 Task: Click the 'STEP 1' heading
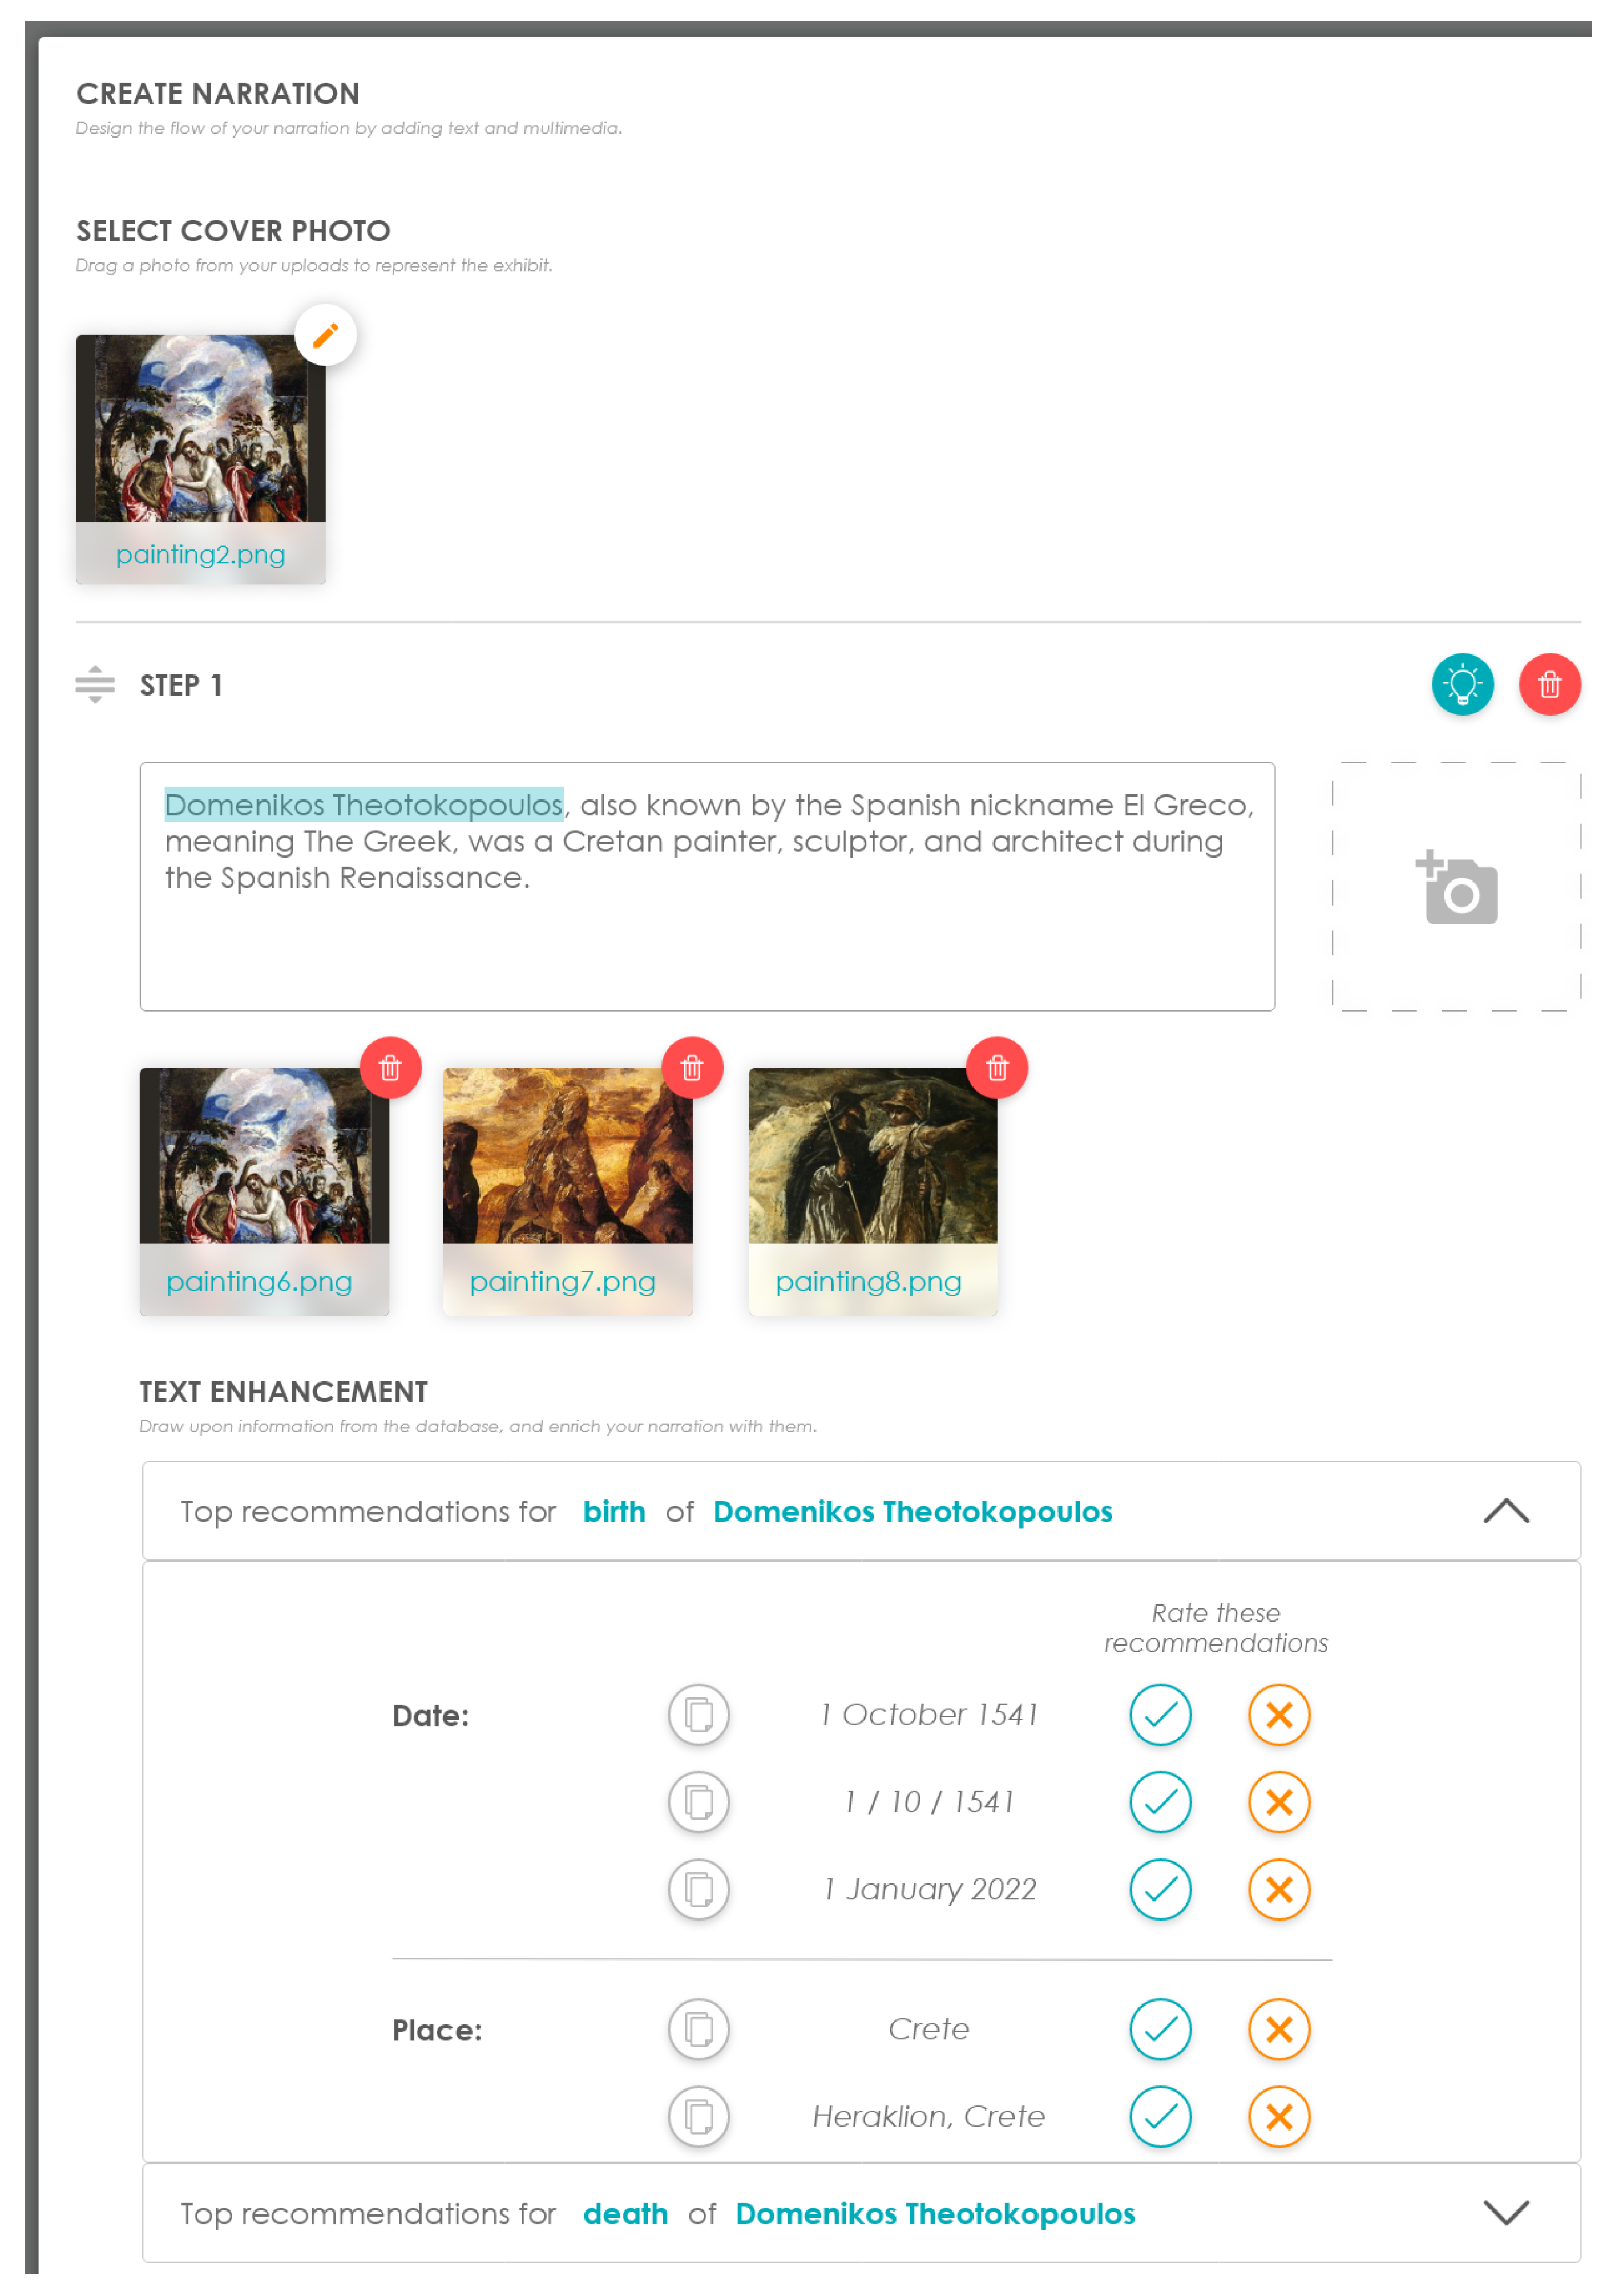pos(181,685)
